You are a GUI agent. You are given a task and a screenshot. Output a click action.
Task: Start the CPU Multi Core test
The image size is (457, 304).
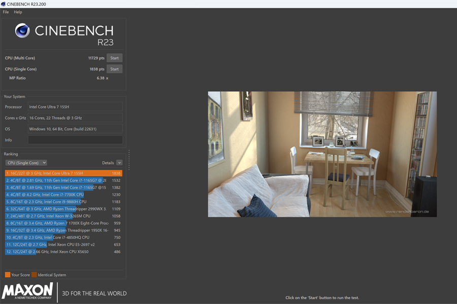[114, 58]
